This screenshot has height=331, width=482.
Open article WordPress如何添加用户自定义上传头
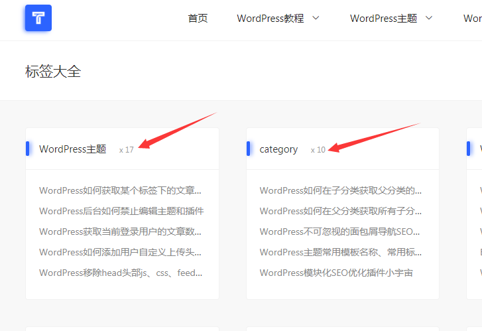pyautogui.click(x=120, y=252)
